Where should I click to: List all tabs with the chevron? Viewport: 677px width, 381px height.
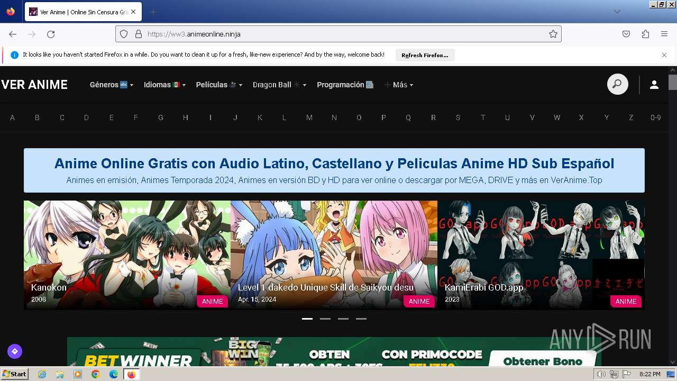pos(617,12)
